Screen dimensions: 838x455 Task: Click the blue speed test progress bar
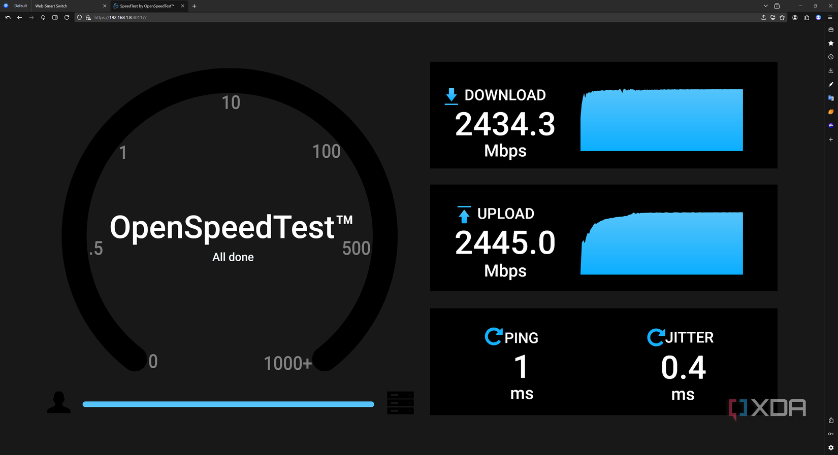(x=228, y=404)
